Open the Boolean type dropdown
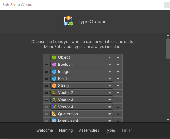This screenshot has height=139, width=170. [x=82, y=65]
